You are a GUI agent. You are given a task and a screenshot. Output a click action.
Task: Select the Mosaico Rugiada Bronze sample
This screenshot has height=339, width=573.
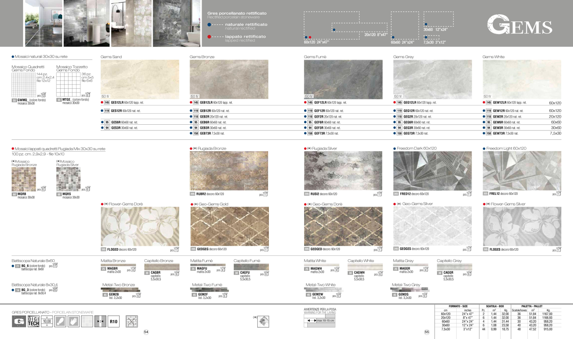(24, 179)
